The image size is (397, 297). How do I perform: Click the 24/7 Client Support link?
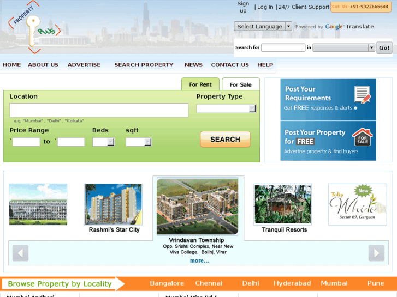[304, 7]
